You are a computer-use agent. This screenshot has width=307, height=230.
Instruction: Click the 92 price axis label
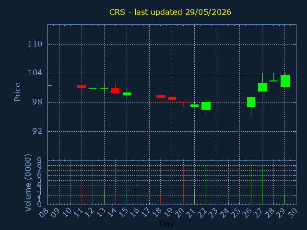point(37,131)
